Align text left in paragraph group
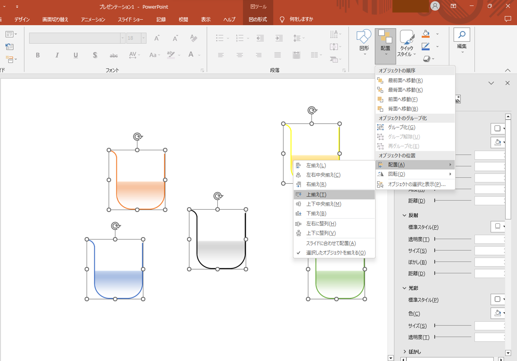Image resolution: width=517 pixels, height=361 pixels. (x=221, y=55)
